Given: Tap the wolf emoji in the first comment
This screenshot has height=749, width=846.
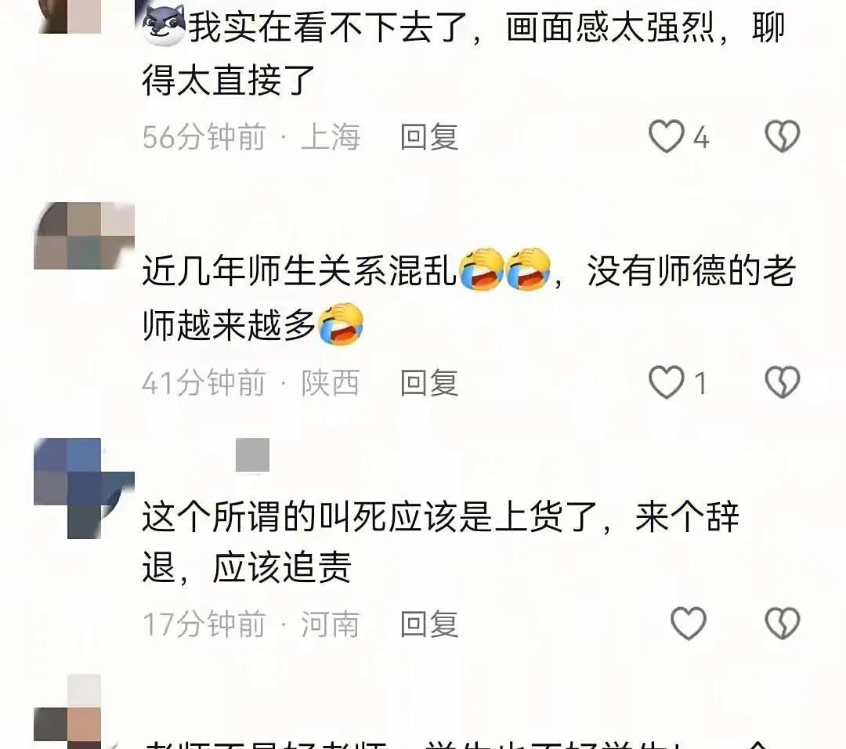Looking at the screenshot, I should pyautogui.click(x=164, y=25).
